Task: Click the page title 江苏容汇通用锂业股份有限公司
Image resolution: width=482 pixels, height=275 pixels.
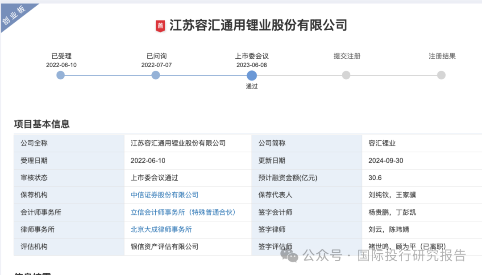Action: (258, 25)
